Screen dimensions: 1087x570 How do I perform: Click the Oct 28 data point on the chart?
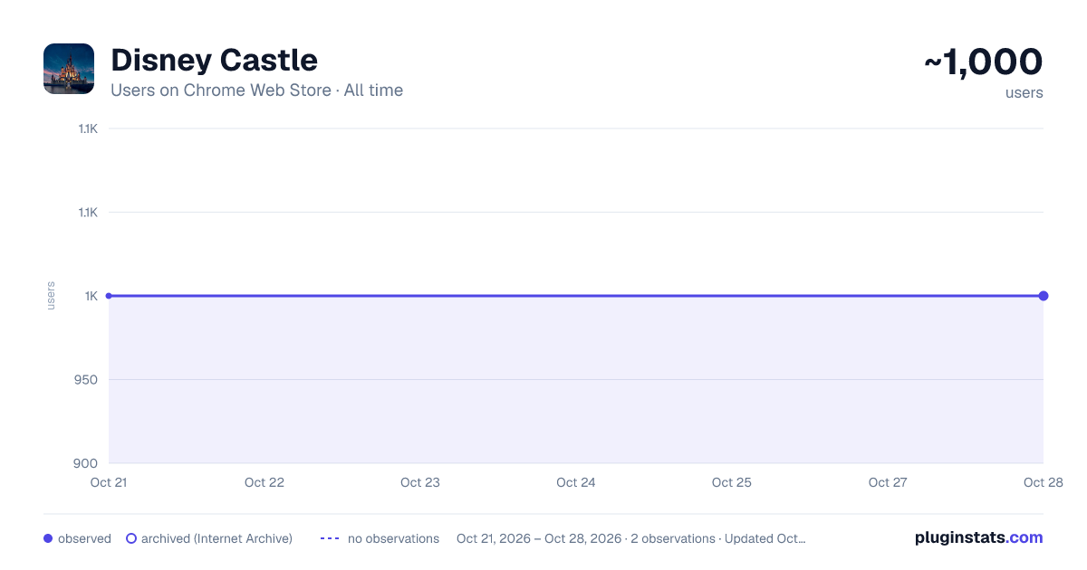pos(1044,296)
